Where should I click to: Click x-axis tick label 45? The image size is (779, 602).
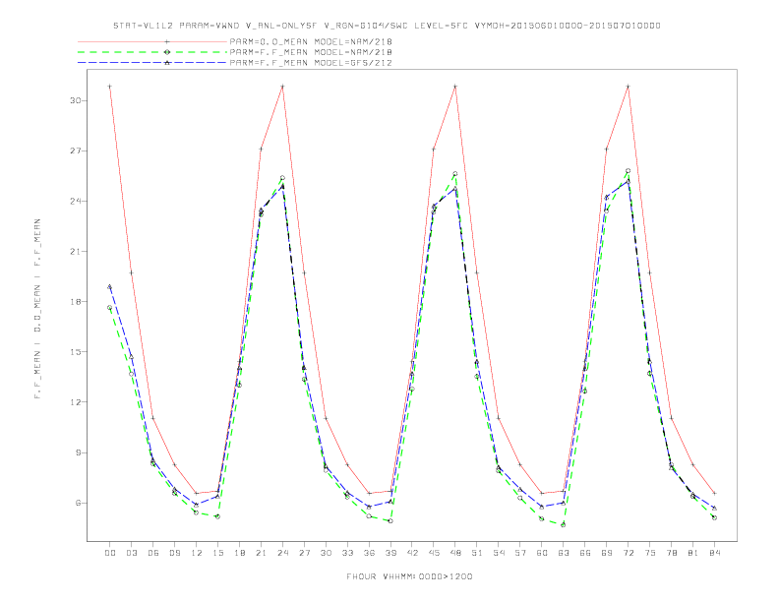click(x=434, y=553)
